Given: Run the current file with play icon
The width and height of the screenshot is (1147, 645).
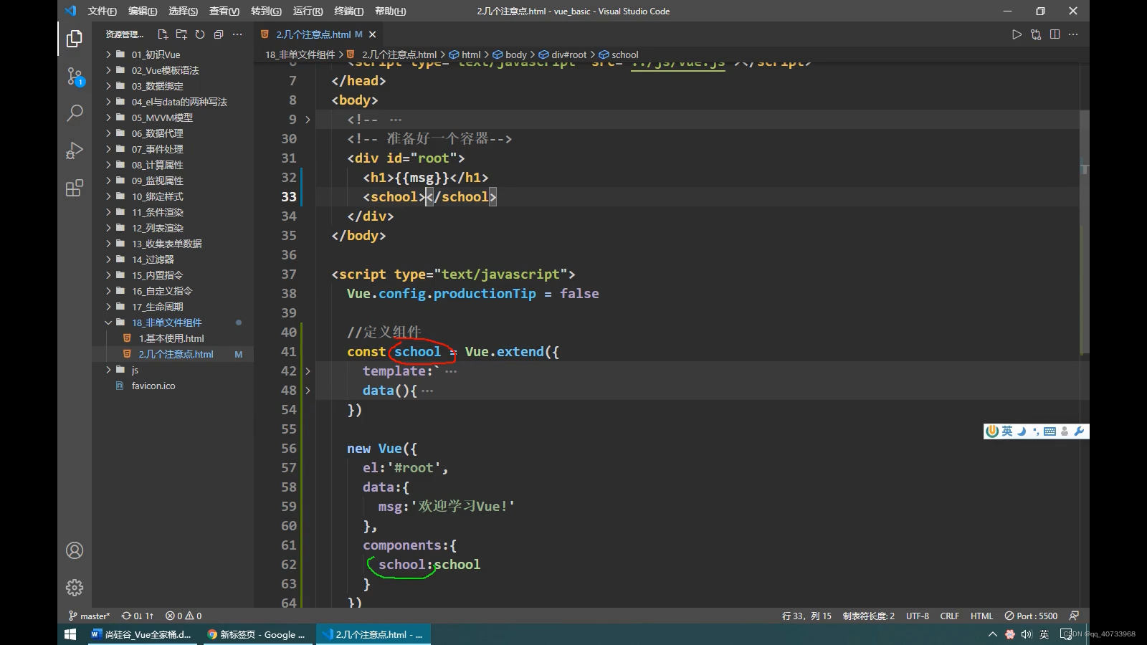Looking at the screenshot, I should 1017,34.
